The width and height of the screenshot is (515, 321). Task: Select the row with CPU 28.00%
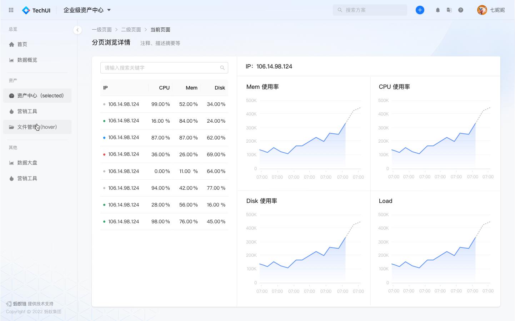(164, 205)
